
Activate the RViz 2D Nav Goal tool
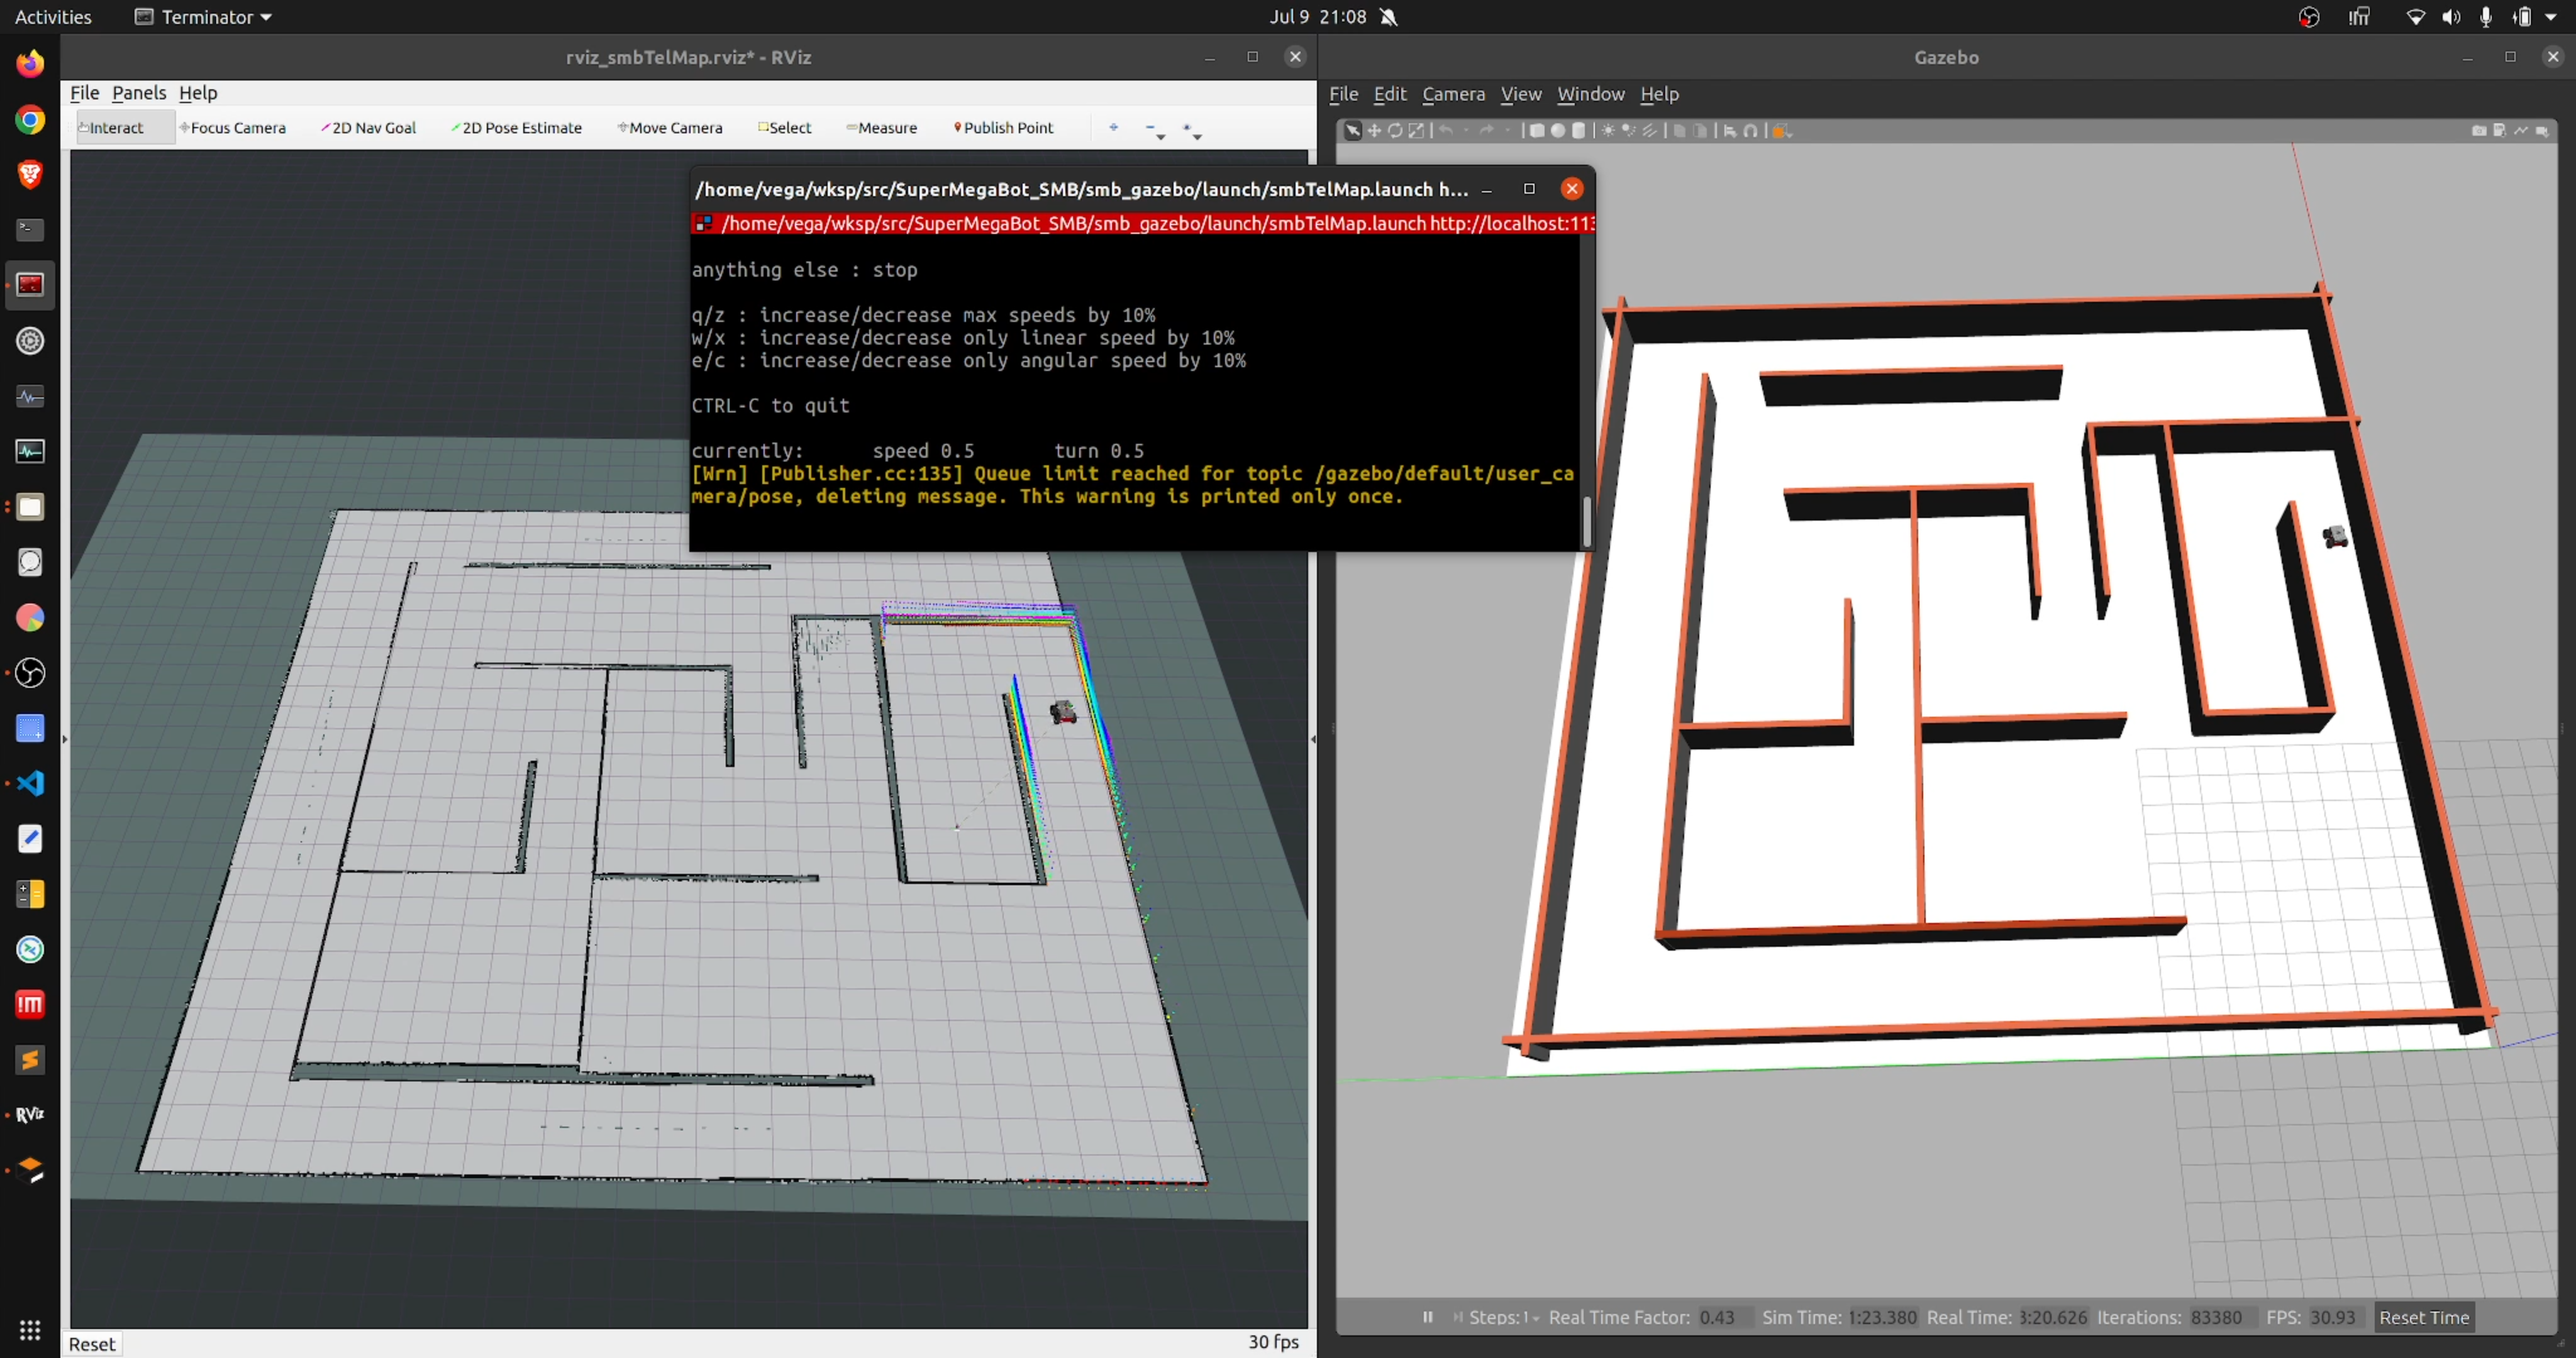click(368, 128)
